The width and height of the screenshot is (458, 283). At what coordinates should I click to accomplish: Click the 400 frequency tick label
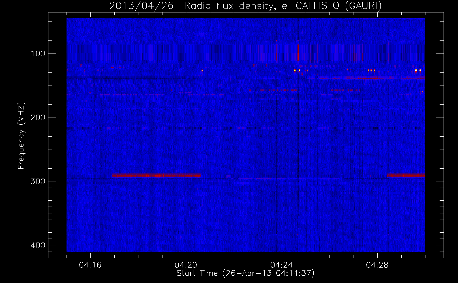pos(38,245)
